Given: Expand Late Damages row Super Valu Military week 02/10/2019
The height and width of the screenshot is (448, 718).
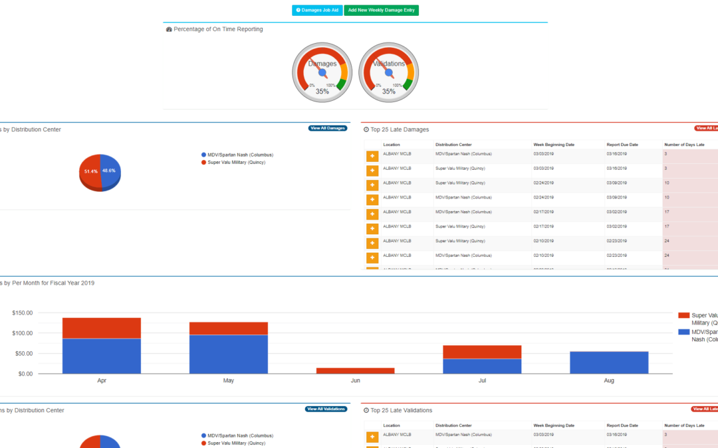Looking at the screenshot, I should pos(372,243).
